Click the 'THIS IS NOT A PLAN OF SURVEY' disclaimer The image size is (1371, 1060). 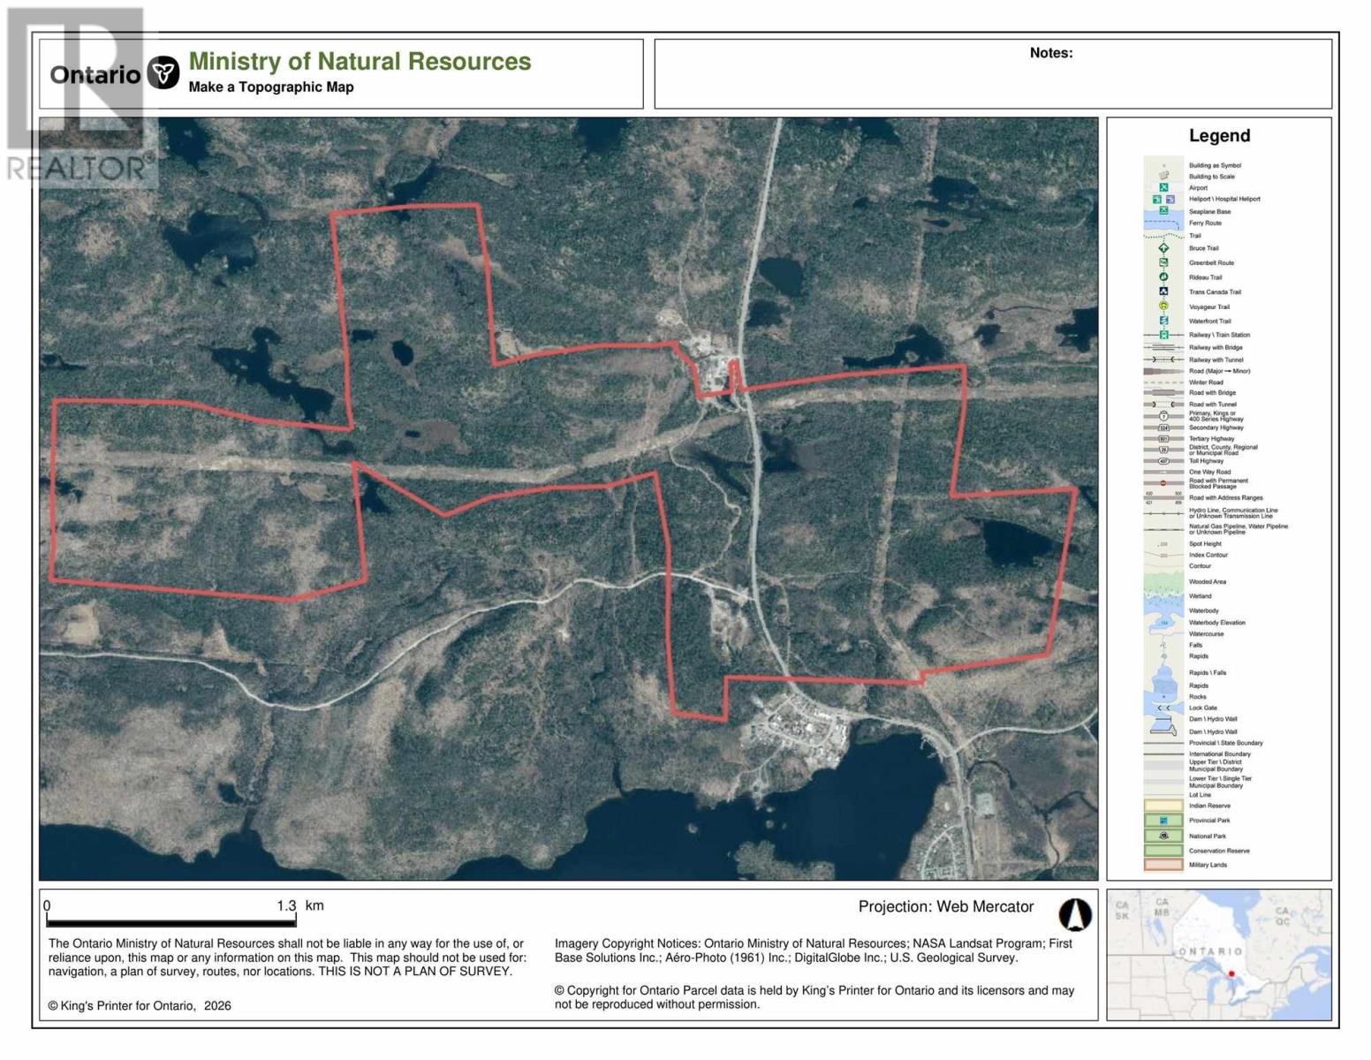pyautogui.click(x=415, y=972)
